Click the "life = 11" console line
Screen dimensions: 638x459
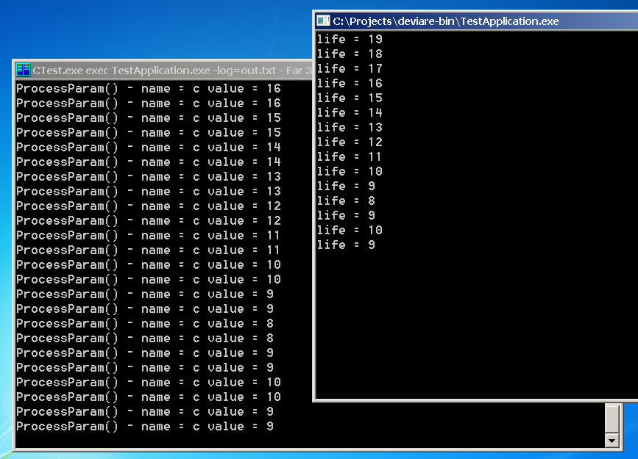click(x=350, y=156)
